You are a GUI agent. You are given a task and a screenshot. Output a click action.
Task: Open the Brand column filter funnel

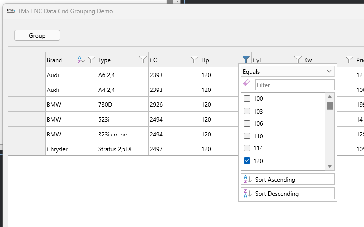[91, 60]
